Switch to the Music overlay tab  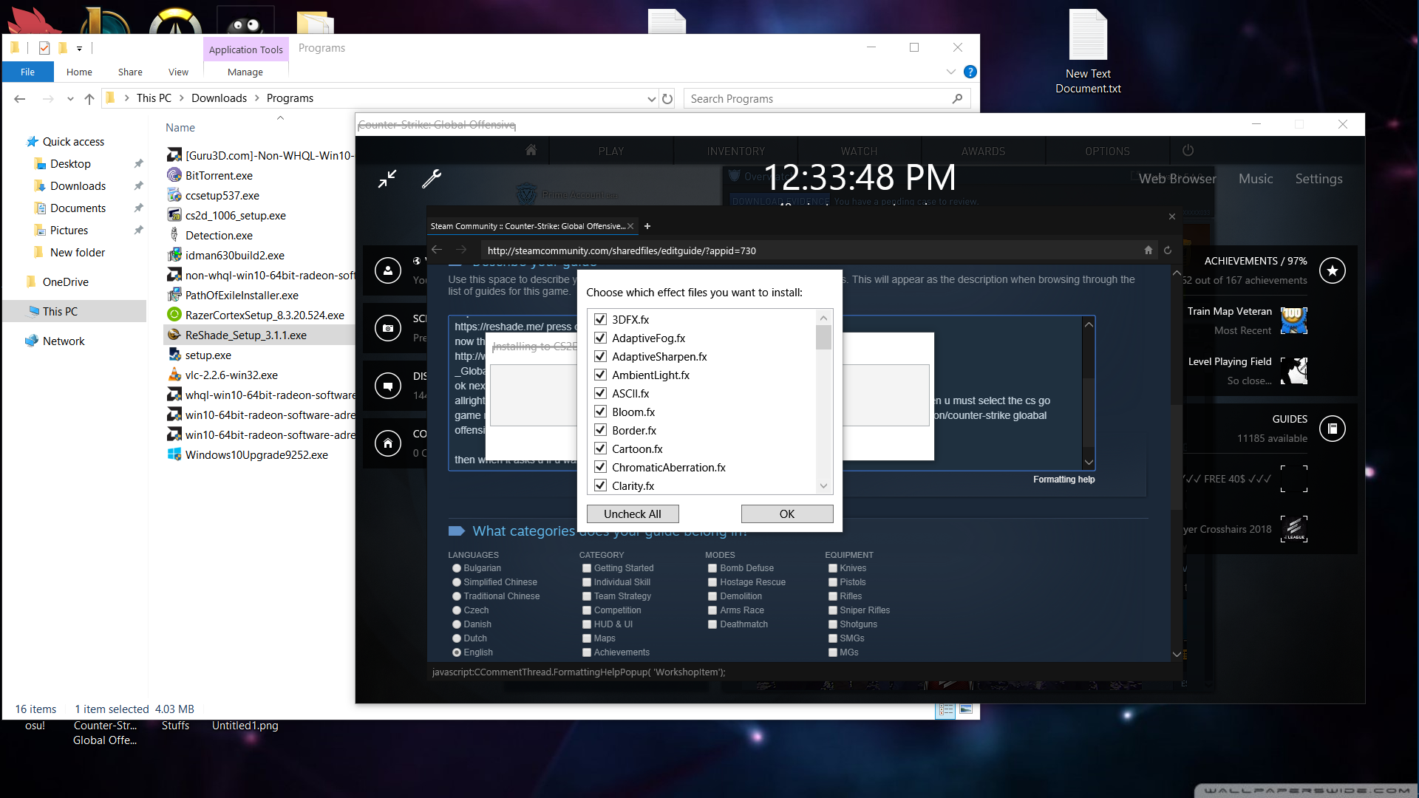coord(1256,179)
